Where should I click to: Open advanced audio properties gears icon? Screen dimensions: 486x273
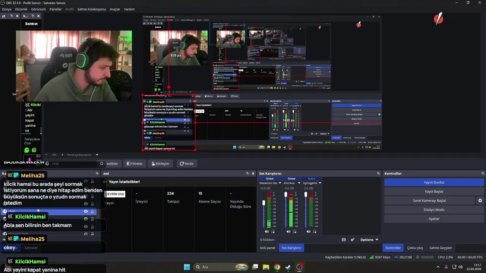pyautogui.click(x=352, y=240)
